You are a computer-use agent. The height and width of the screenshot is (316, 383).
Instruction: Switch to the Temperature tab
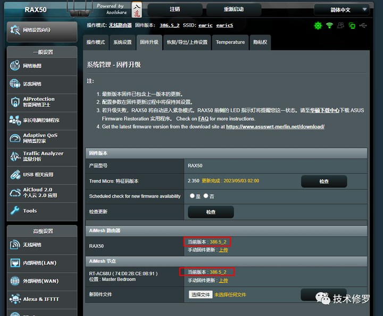(x=230, y=42)
